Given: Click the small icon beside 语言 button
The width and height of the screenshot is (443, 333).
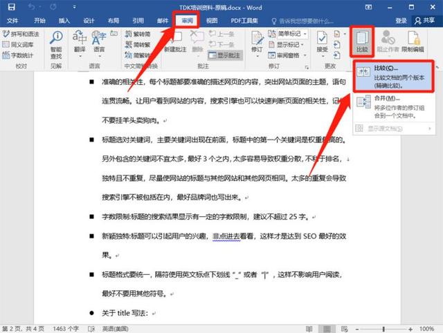Looking at the screenshot, I should click(x=114, y=34).
